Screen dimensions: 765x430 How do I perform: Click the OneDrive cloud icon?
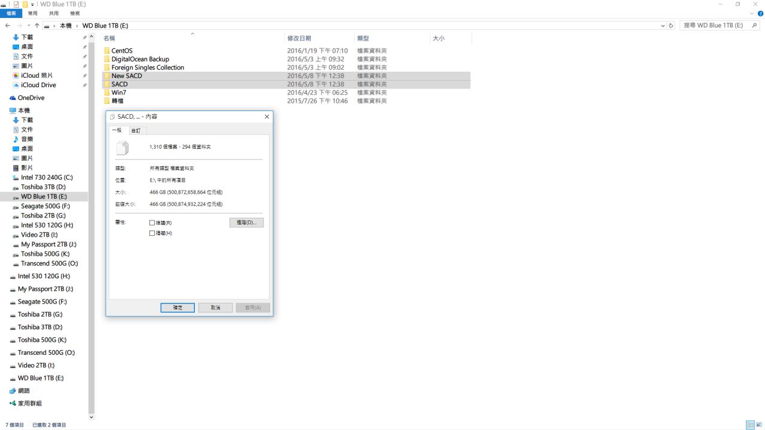[13, 98]
